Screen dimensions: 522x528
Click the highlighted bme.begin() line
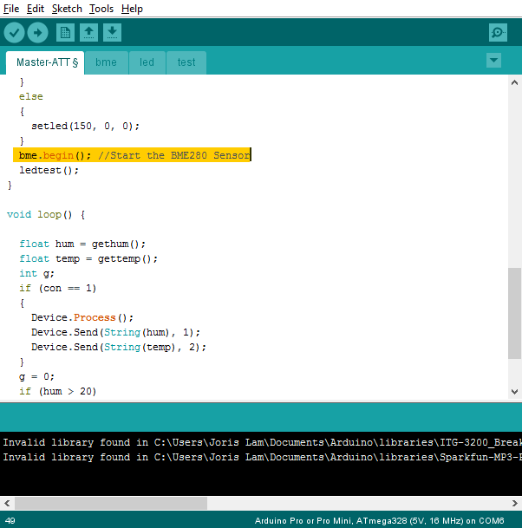132,155
